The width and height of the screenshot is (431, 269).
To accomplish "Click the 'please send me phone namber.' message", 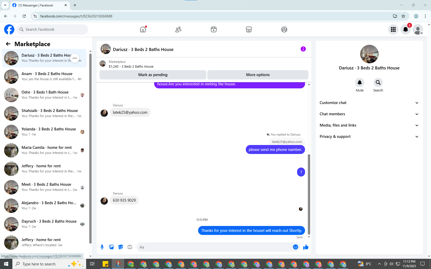I will pyautogui.click(x=275, y=150).
